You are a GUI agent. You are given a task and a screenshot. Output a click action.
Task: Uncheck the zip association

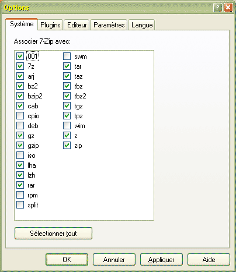pos(67,146)
